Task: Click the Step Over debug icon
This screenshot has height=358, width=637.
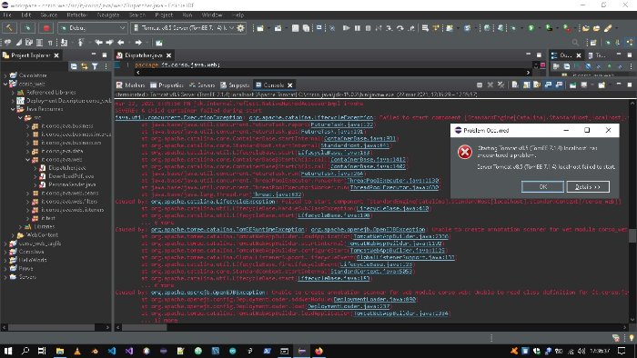Action: 400,28
